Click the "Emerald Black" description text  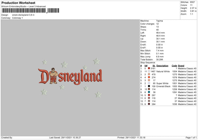163,87
